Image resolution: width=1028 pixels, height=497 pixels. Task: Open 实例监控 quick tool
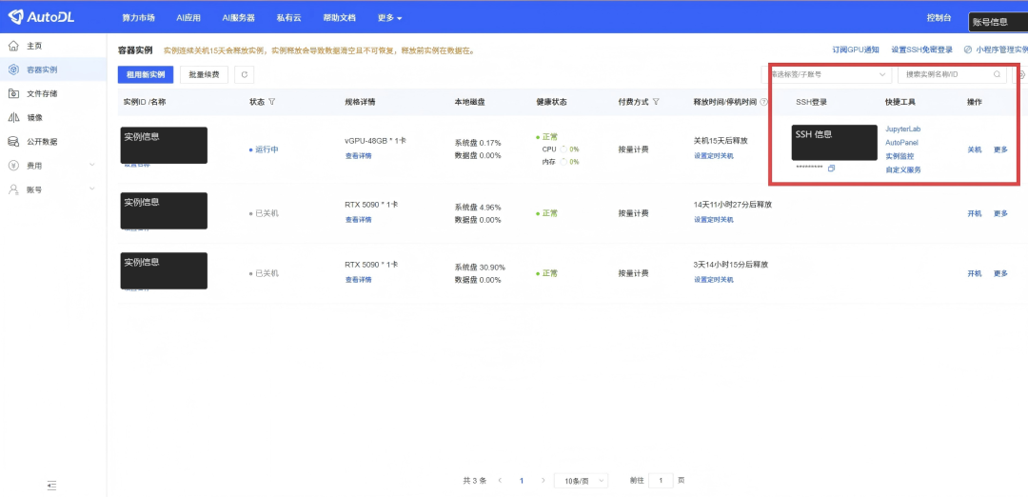[x=899, y=156]
